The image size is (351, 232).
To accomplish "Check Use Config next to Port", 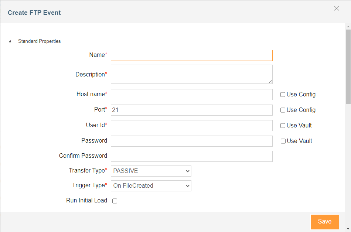I will pos(283,110).
